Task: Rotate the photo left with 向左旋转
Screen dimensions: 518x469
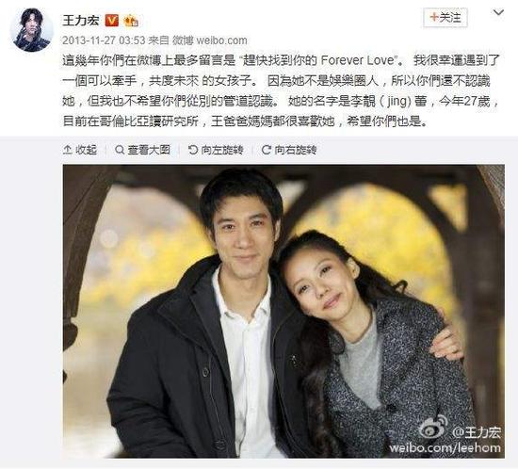Action: [x=216, y=150]
